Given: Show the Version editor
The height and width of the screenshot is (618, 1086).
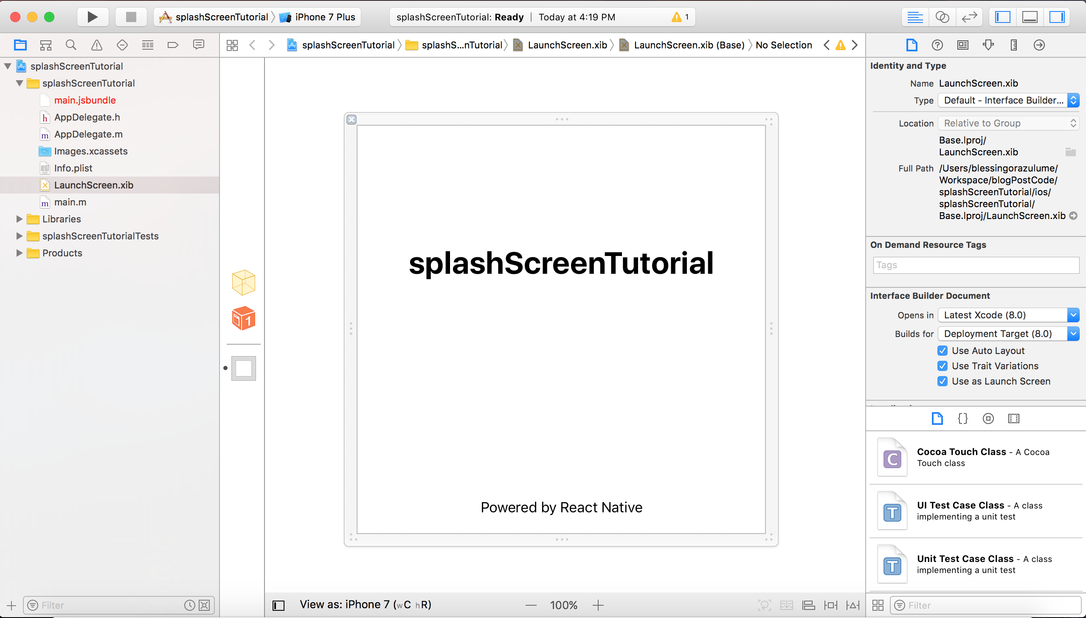Looking at the screenshot, I should (969, 17).
